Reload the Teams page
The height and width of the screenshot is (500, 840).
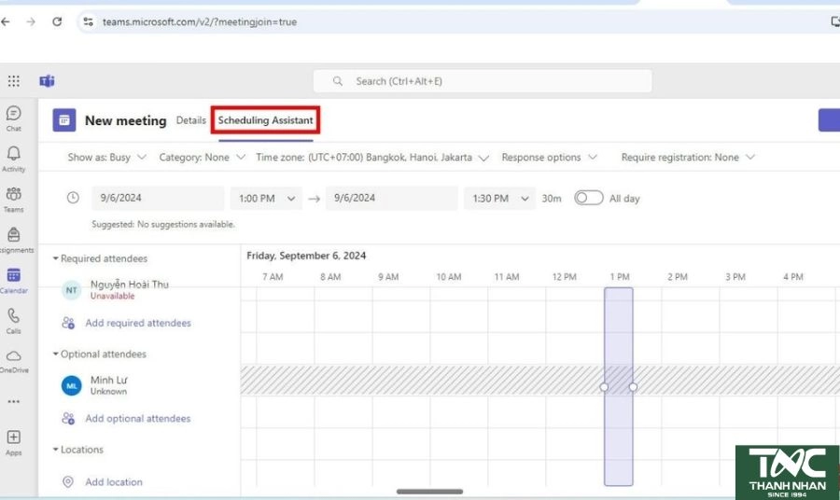[57, 22]
